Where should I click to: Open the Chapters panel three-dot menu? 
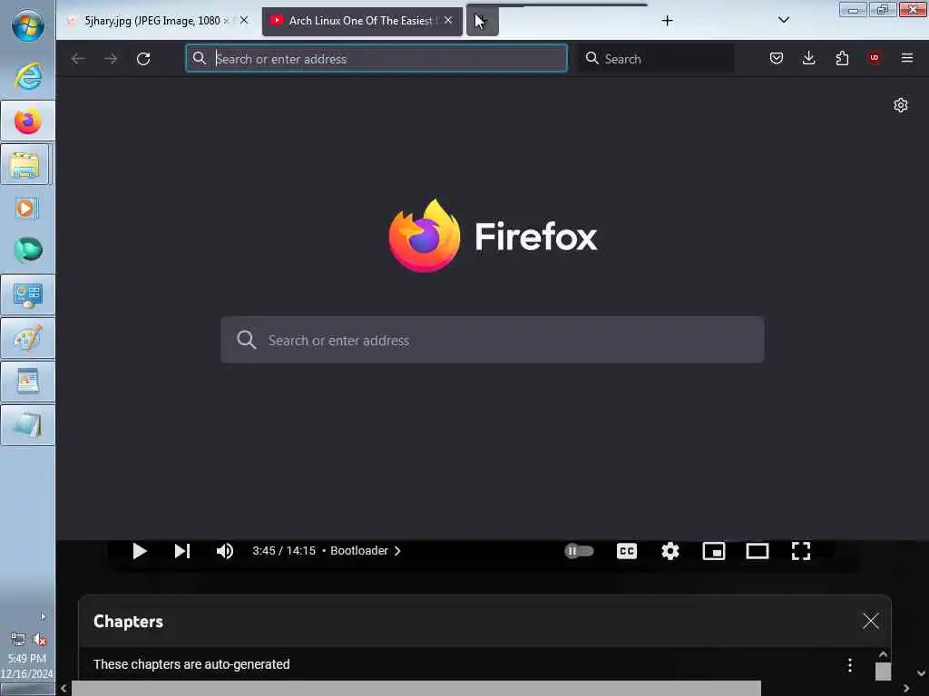pos(849,665)
